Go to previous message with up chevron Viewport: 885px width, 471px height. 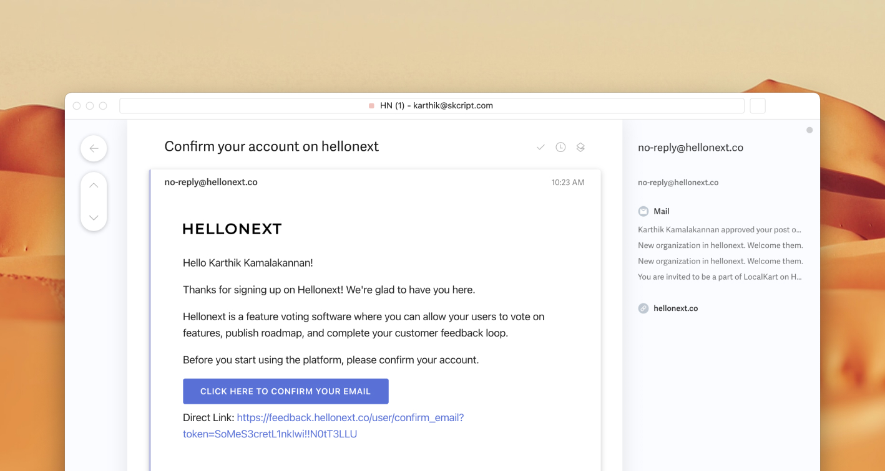tap(94, 185)
